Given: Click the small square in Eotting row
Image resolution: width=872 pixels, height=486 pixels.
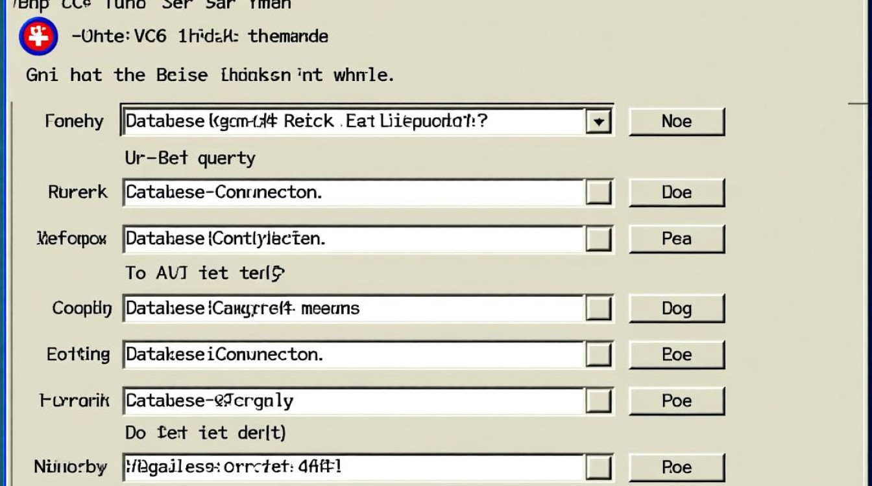Looking at the screenshot, I should 598,354.
